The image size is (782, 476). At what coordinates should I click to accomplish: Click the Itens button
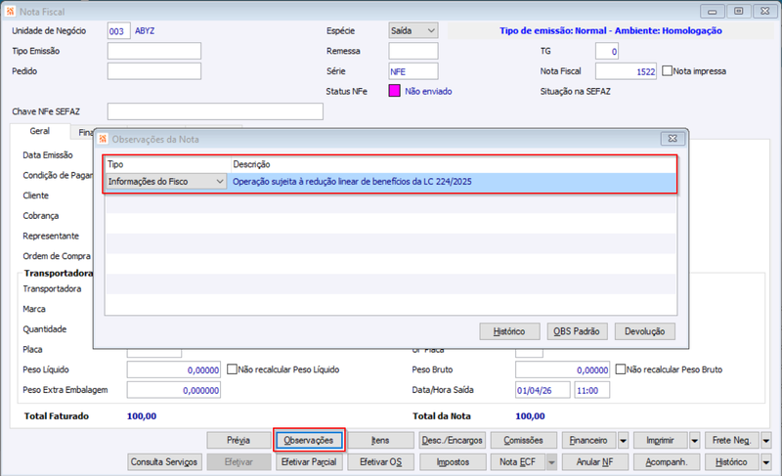point(380,441)
